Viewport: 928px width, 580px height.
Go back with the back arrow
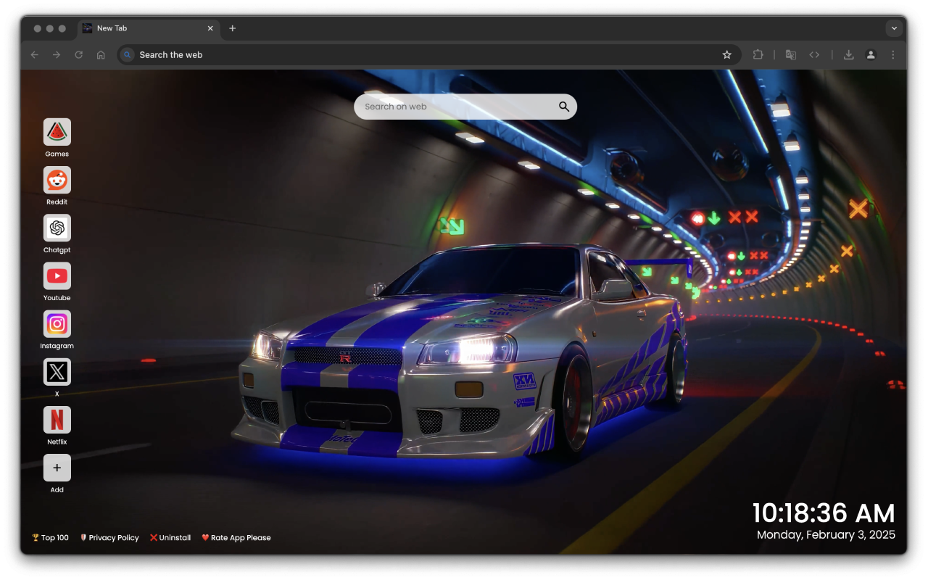pyautogui.click(x=35, y=54)
